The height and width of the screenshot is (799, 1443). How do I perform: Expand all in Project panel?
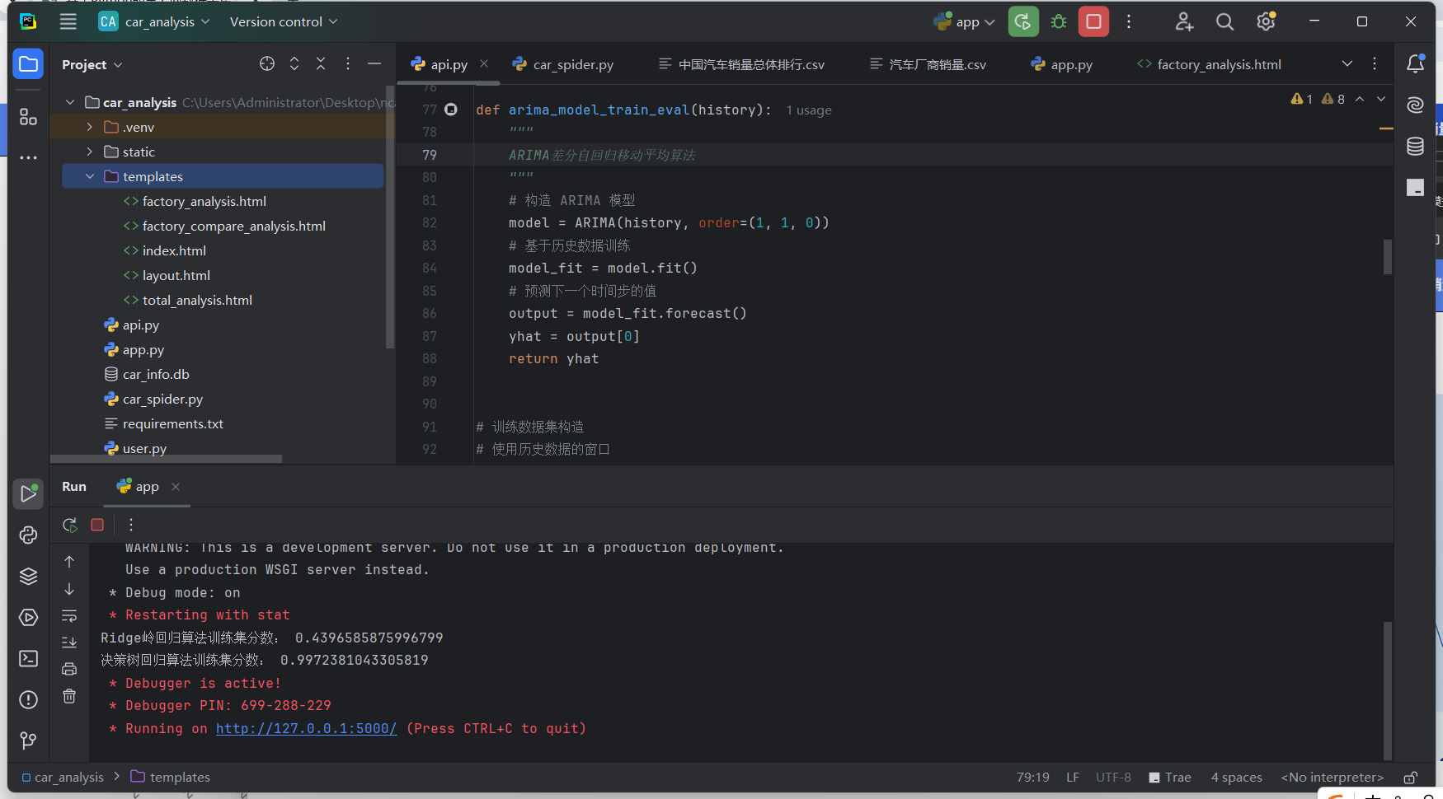tap(294, 64)
